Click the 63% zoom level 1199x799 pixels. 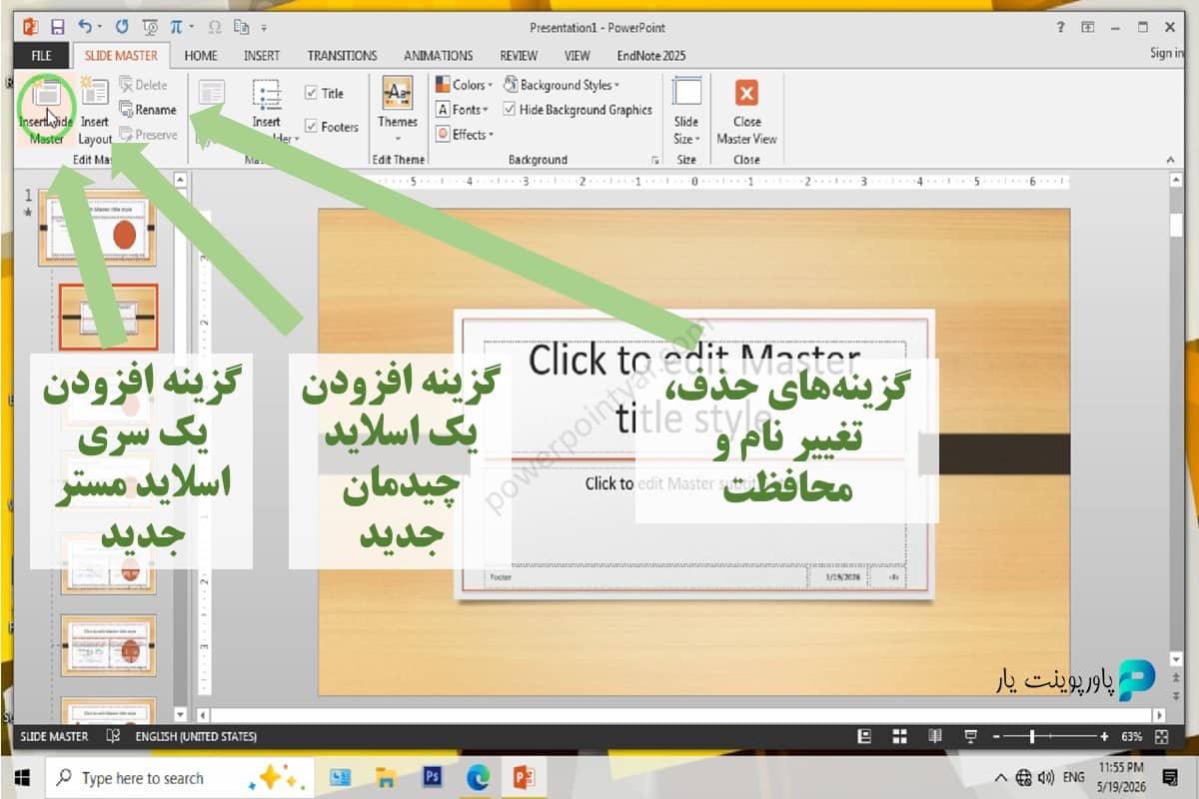coord(1132,736)
